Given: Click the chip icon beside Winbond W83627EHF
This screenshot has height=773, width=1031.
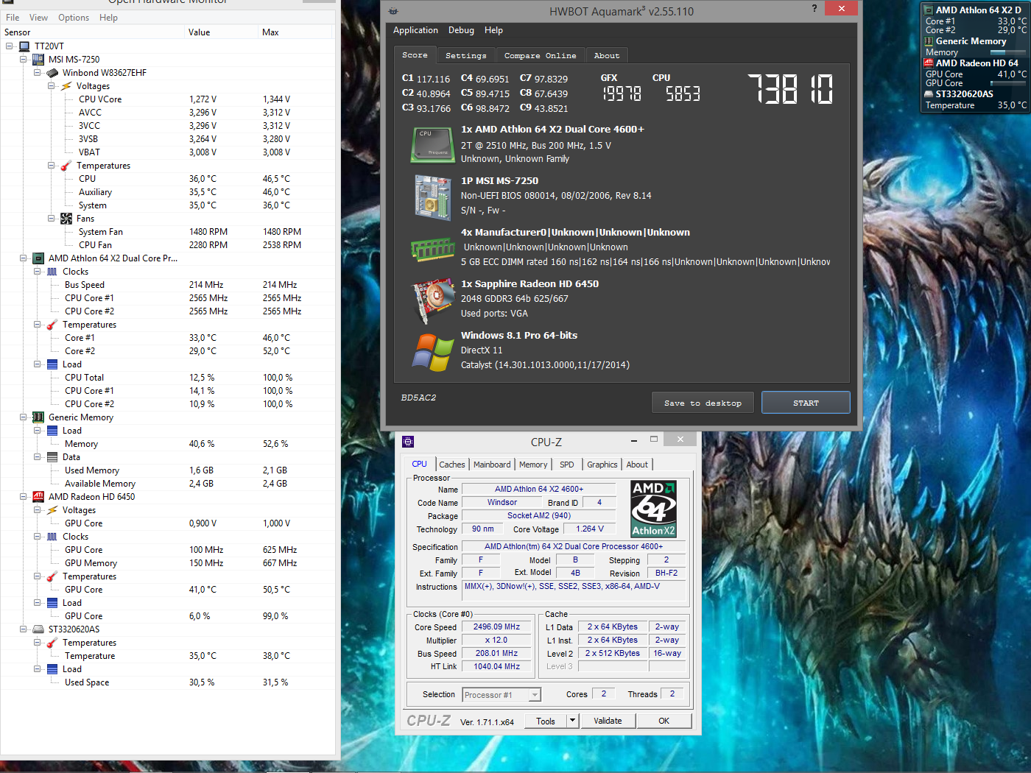Looking at the screenshot, I should [x=52, y=73].
